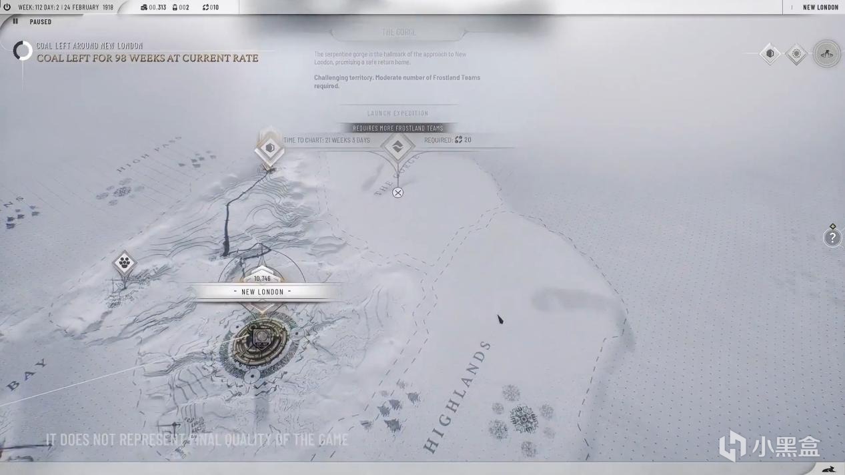Select the hexagon resource filter diamond top right

[x=770, y=53]
